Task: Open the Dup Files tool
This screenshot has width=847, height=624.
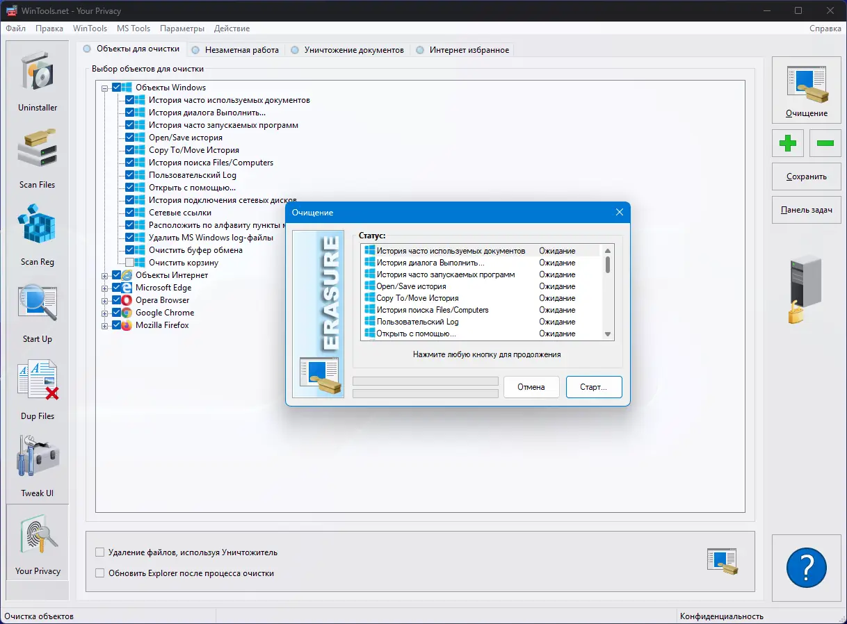Action: point(38,388)
